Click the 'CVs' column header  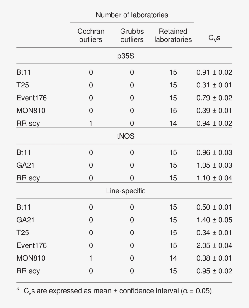pos(214,38)
